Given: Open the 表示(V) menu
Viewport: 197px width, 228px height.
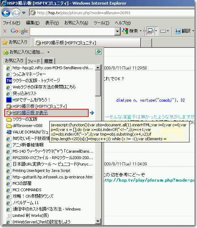Looking at the screenshot, I should click(52, 23).
